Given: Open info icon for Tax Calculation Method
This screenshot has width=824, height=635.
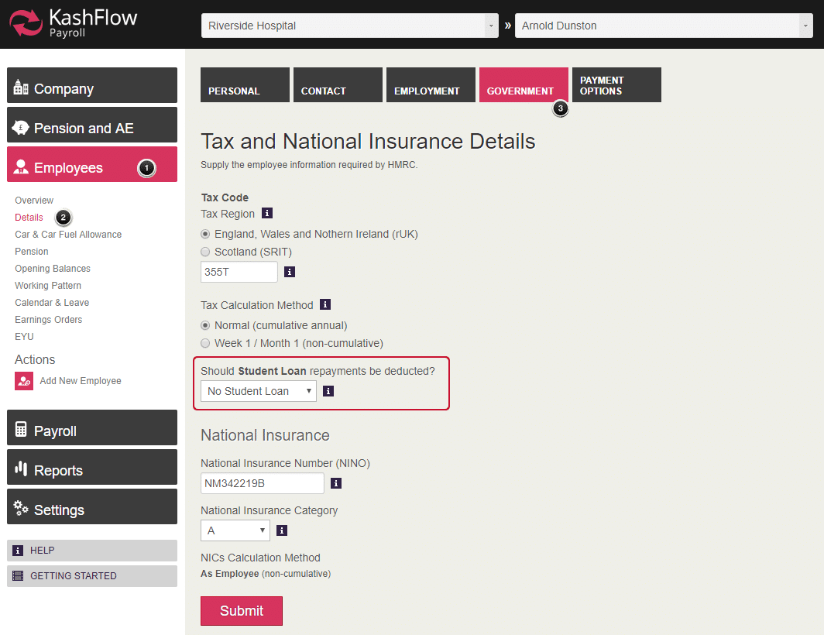Looking at the screenshot, I should [x=325, y=304].
